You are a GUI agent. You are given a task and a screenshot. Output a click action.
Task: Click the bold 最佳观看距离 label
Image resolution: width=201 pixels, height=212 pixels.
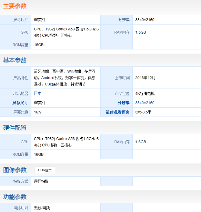point(118,112)
